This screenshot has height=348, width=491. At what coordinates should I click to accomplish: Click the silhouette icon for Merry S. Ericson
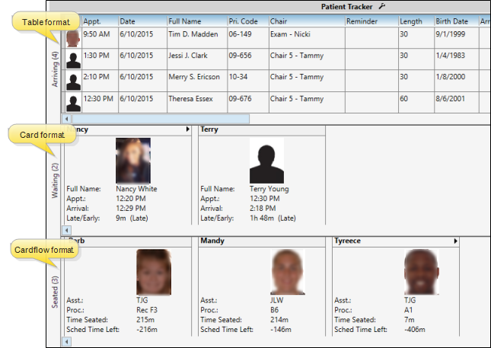coord(73,81)
